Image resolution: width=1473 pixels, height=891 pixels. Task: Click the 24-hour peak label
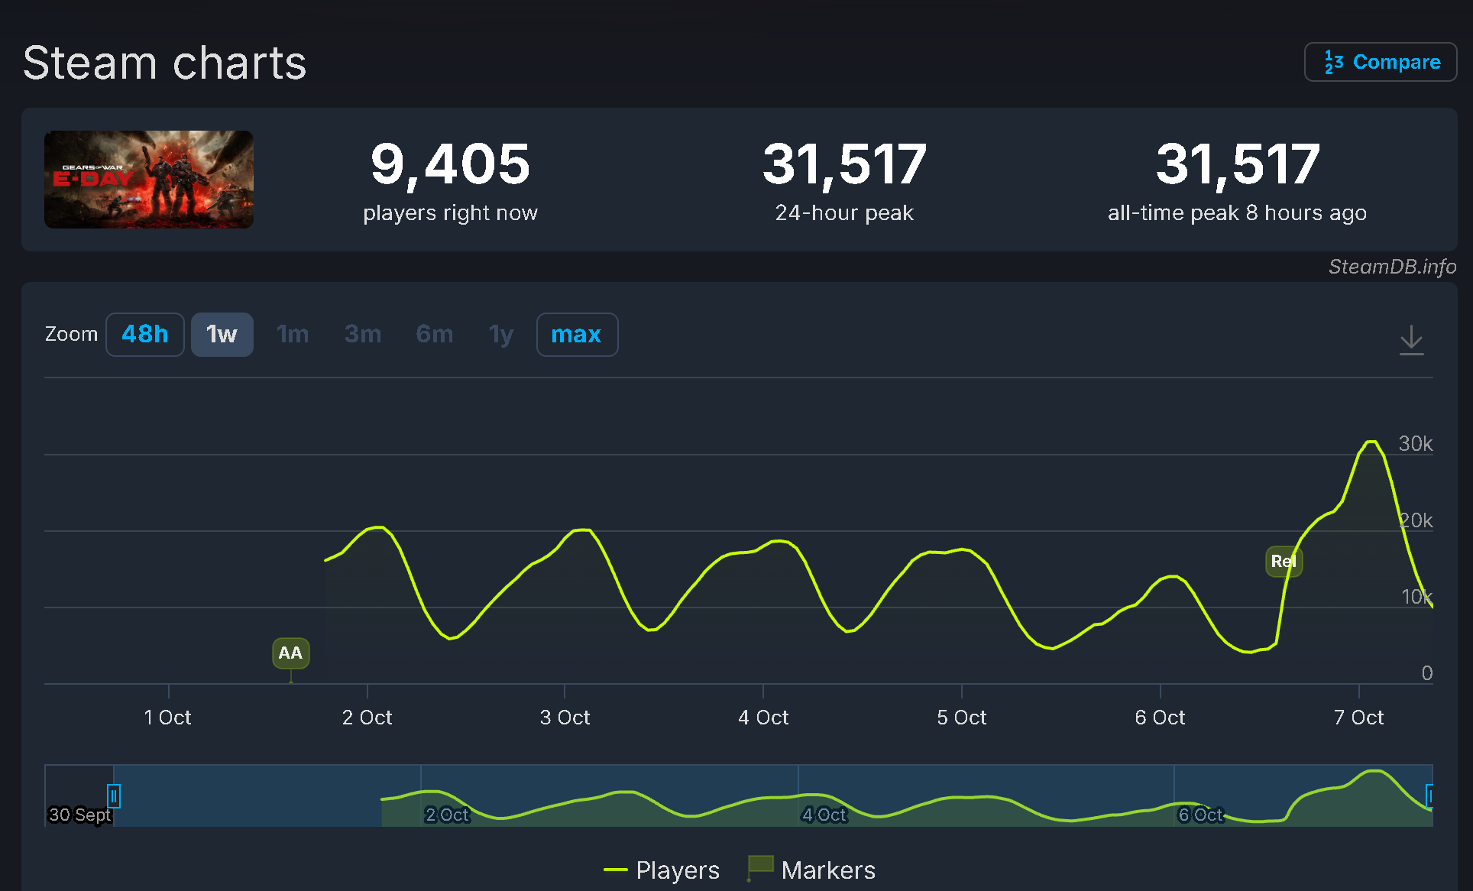844,212
